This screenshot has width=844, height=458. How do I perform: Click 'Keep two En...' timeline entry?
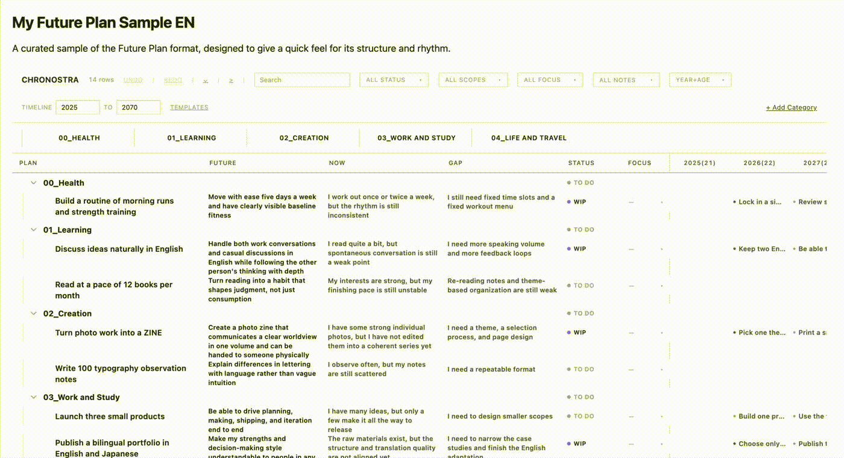(x=759, y=249)
